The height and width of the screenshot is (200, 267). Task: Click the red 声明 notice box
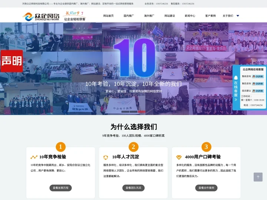click(x=11, y=61)
